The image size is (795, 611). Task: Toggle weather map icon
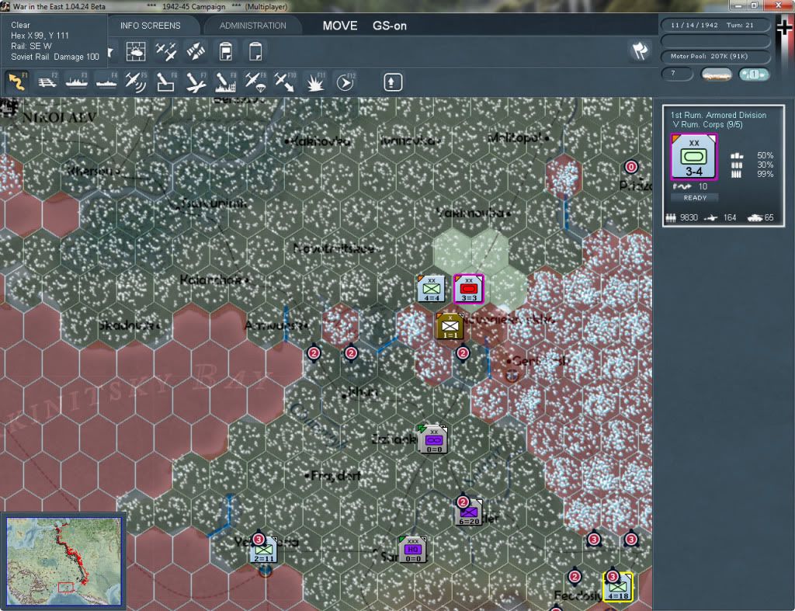tap(136, 51)
